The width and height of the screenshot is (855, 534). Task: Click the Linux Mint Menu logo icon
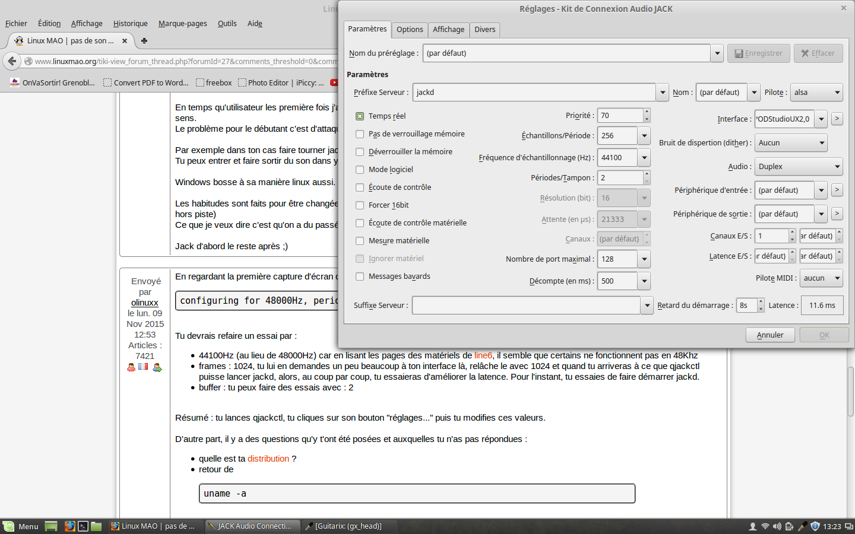(x=9, y=526)
